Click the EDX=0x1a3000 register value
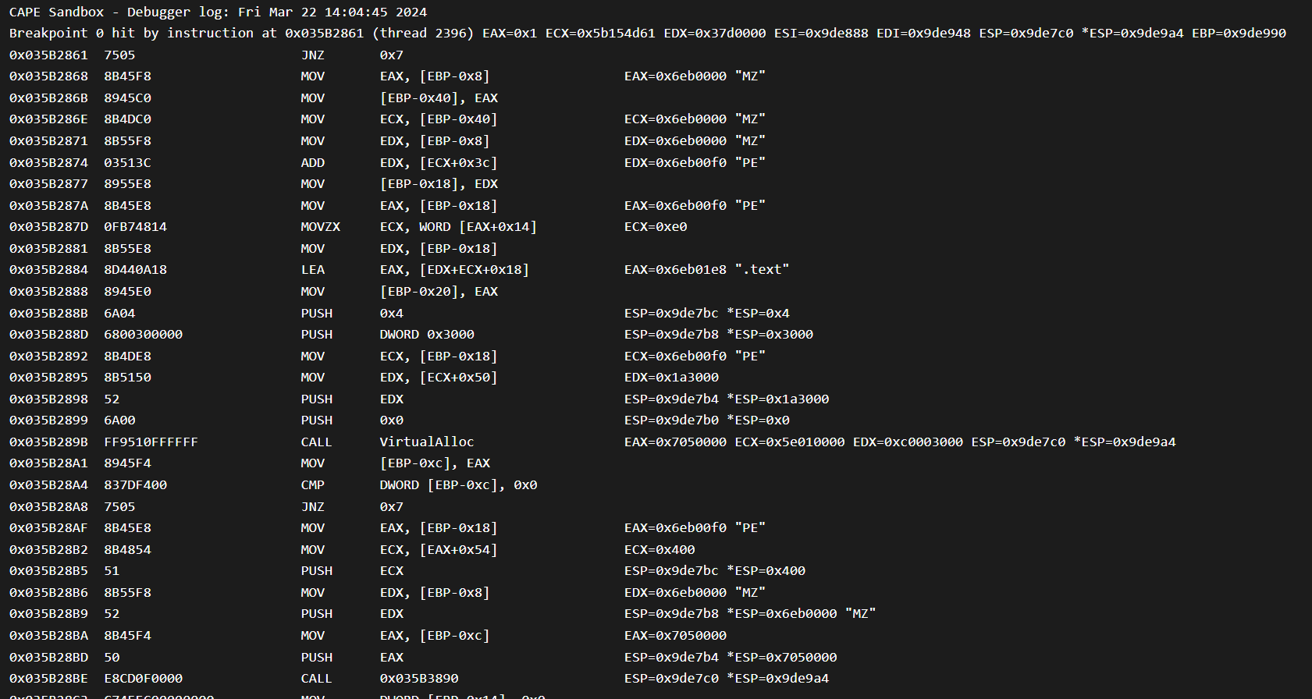Image resolution: width=1312 pixels, height=699 pixels. click(x=671, y=377)
